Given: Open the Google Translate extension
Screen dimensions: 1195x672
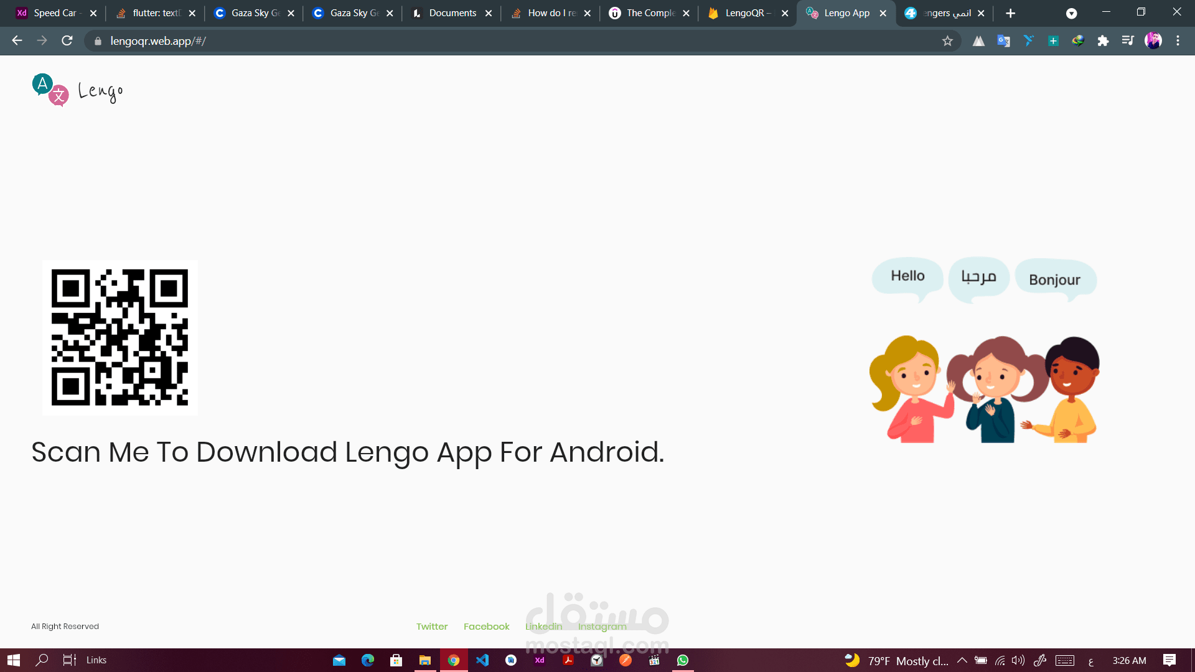Looking at the screenshot, I should (x=1003, y=41).
